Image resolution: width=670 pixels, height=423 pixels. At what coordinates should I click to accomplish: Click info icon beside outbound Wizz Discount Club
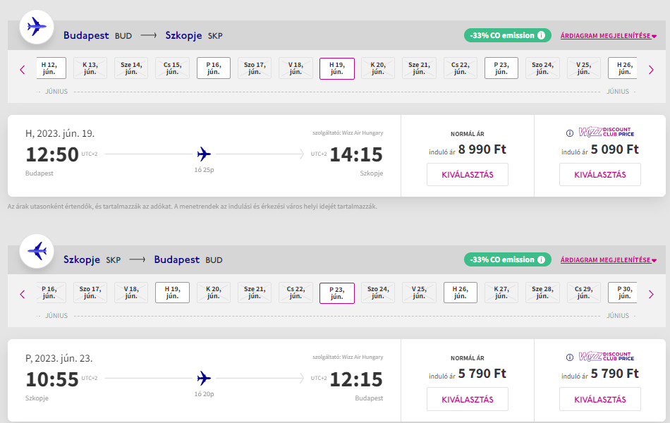(x=570, y=133)
